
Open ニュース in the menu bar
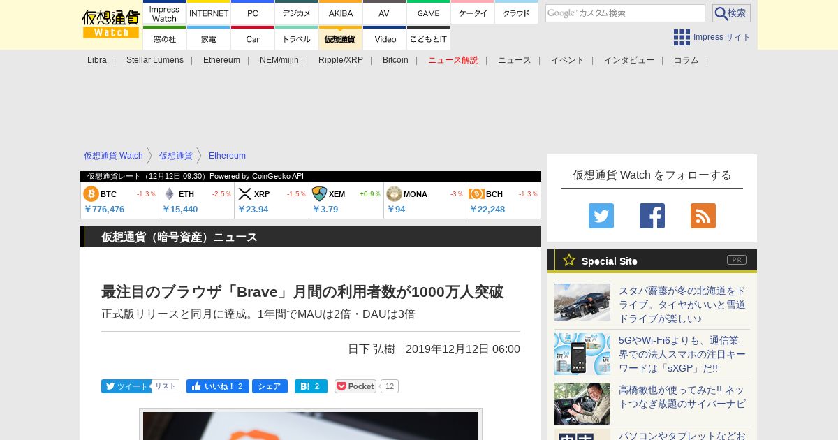pos(515,60)
